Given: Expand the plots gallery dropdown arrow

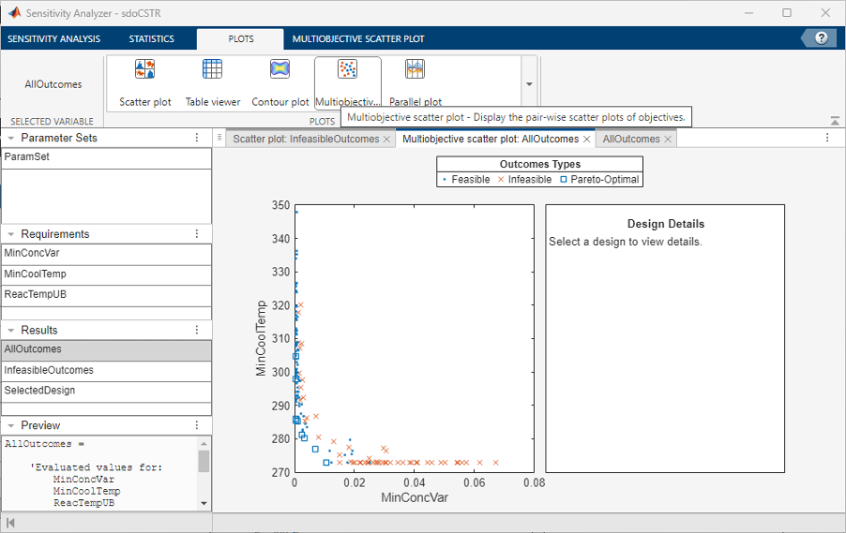Looking at the screenshot, I should click(x=529, y=84).
